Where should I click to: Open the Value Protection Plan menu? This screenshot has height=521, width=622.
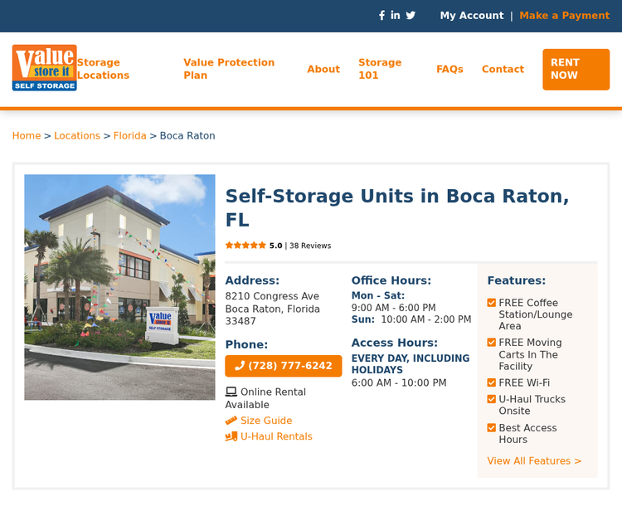click(x=229, y=69)
